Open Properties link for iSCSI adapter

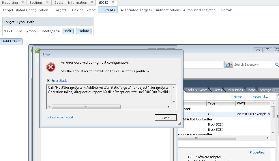259,152
